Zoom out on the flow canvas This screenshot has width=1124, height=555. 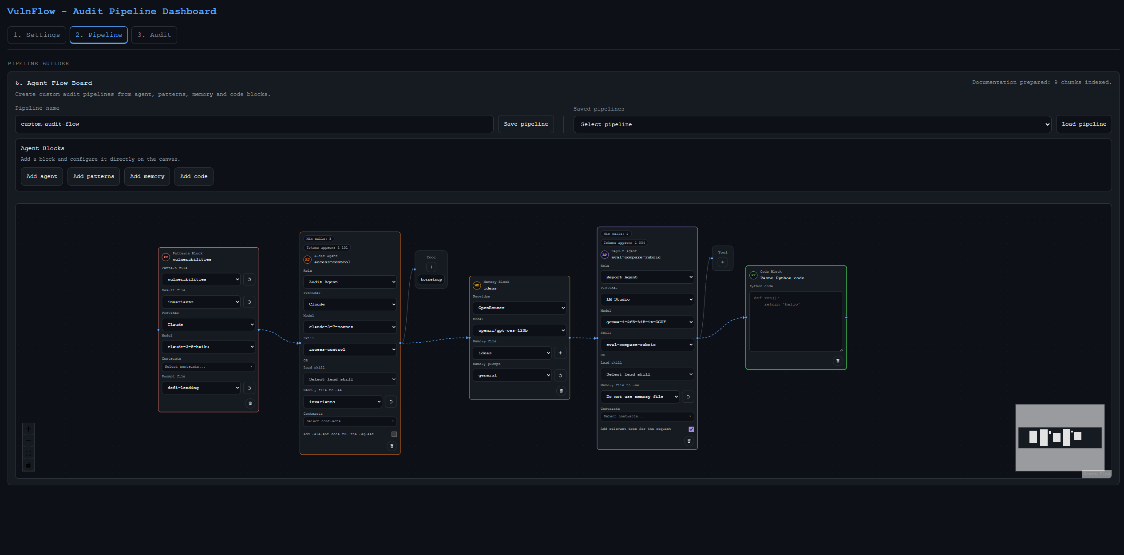[x=28, y=441]
